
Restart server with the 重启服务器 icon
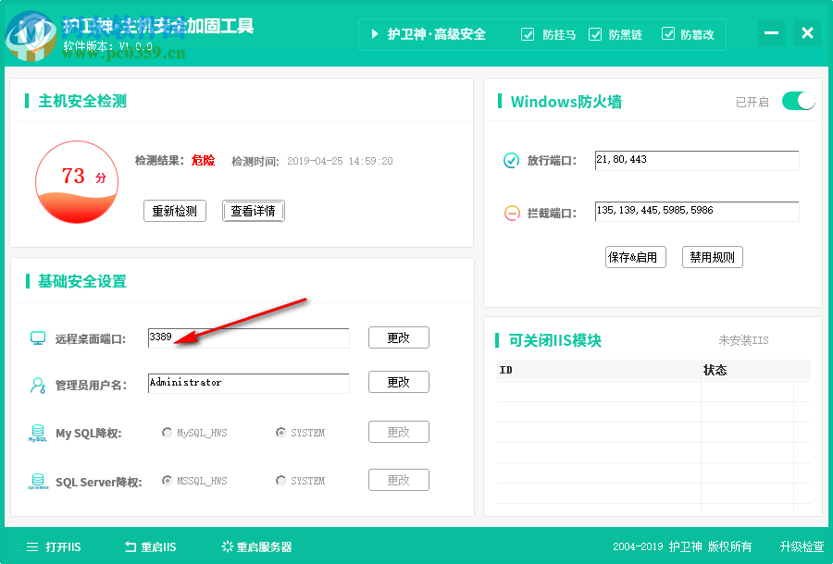(x=227, y=546)
